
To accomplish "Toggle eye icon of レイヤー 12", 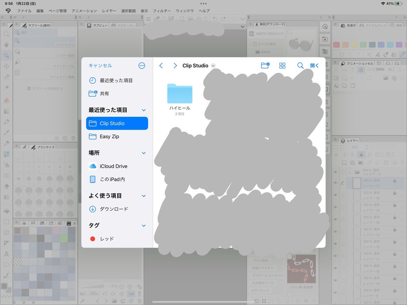I will coord(336,244).
